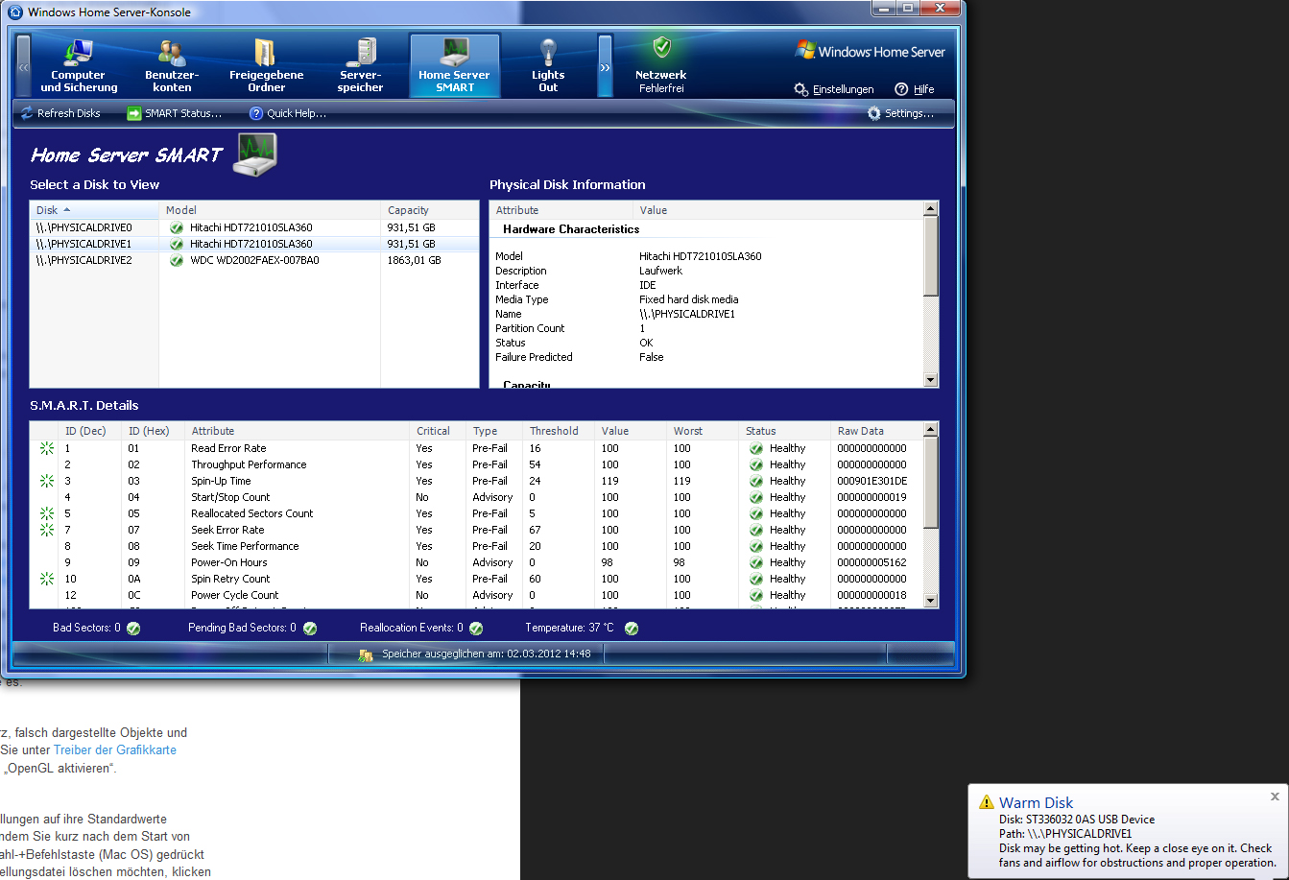Click Healthy status icon of Read Error Rate
The image size is (1289, 880).
756,448
